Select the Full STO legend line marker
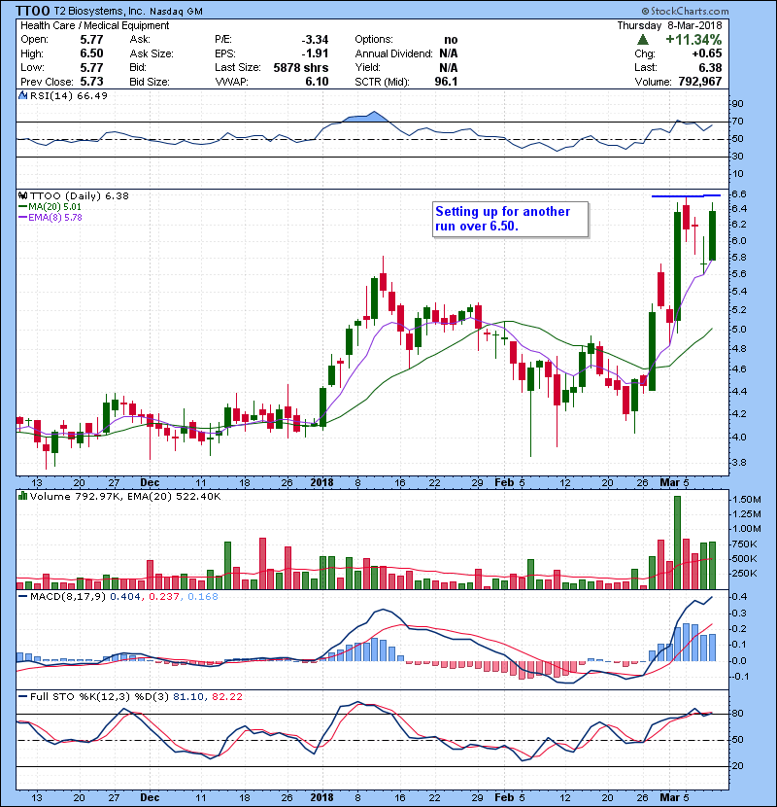The height and width of the screenshot is (807, 777). click(x=22, y=697)
